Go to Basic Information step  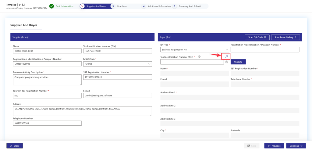[x=65, y=6]
